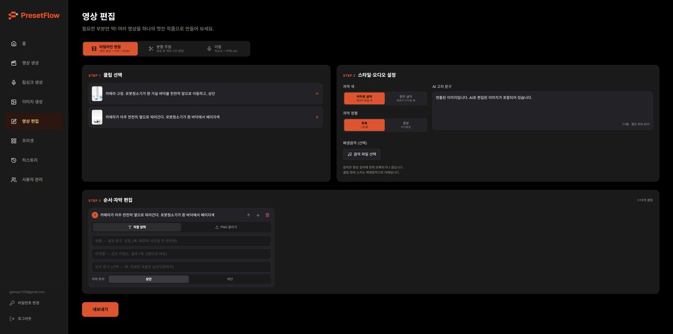Screen dimensions: 673x334
Task: Click the 비밀번호 변경 link
Action: coord(25,303)
